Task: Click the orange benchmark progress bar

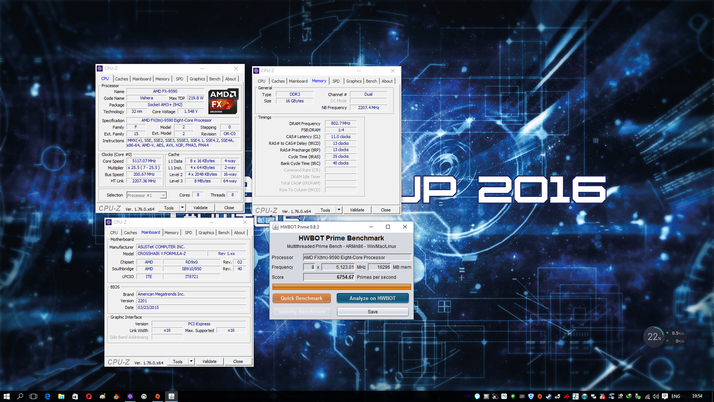Action: coord(341,287)
